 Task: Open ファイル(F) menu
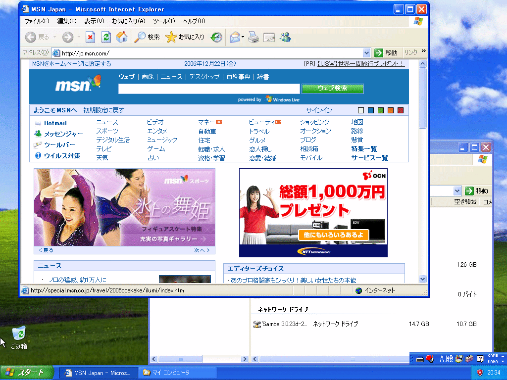37,21
